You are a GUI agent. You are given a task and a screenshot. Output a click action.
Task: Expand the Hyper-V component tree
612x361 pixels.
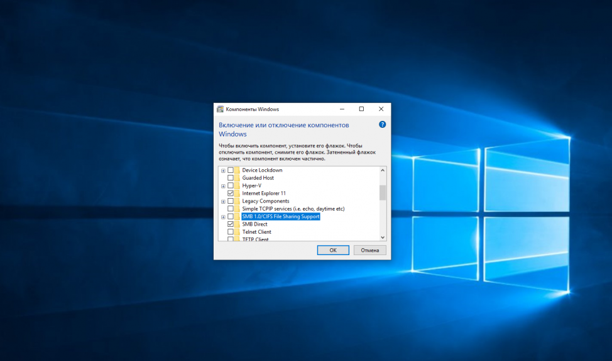(223, 186)
